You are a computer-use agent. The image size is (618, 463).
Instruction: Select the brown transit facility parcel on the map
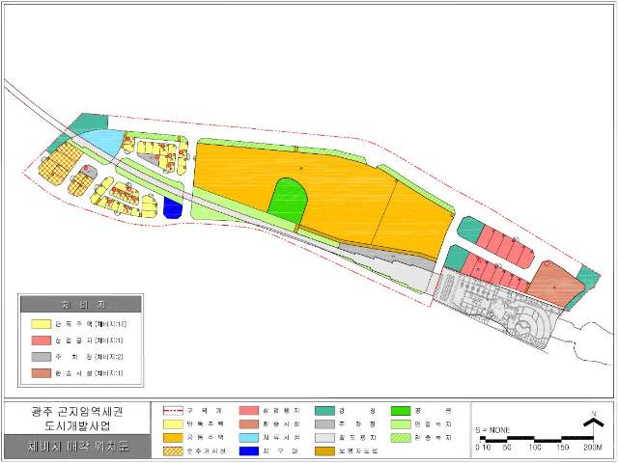point(554,283)
